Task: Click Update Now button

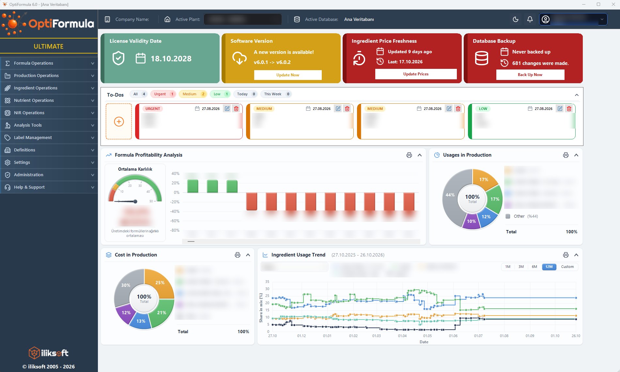Action: (x=288, y=75)
